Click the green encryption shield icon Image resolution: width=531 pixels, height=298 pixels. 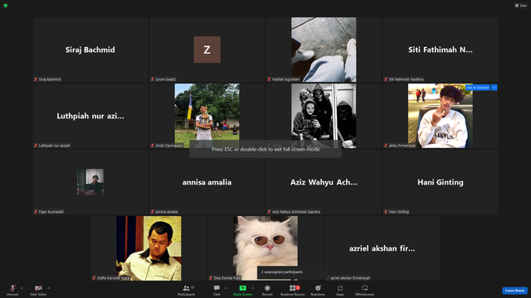6,6
